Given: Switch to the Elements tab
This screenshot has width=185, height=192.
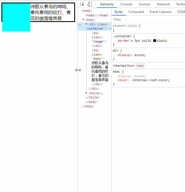Looking at the screenshot, I should click(107, 4).
